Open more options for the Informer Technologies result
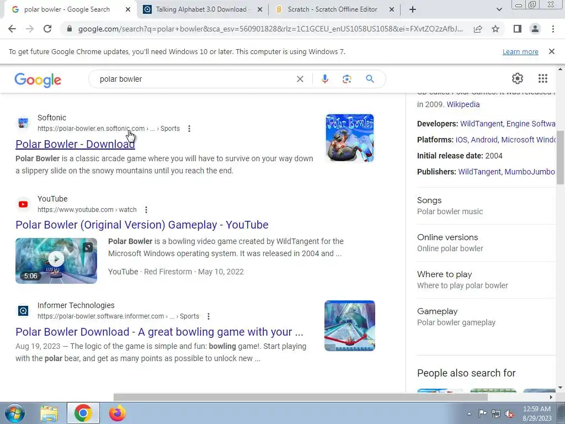This screenshot has height=424, width=565. point(208,316)
